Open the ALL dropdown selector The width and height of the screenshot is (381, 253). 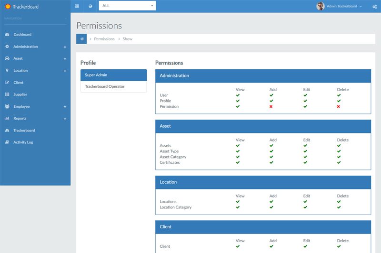(x=127, y=6)
